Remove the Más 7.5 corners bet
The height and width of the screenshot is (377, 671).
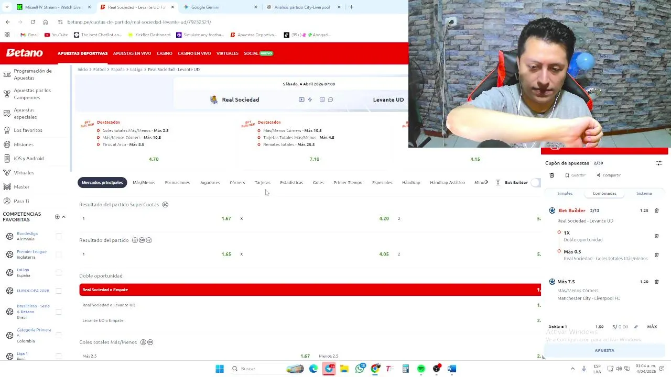[x=656, y=282]
